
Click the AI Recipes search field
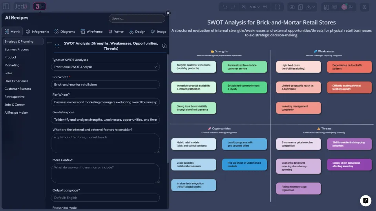(x=137, y=18)
